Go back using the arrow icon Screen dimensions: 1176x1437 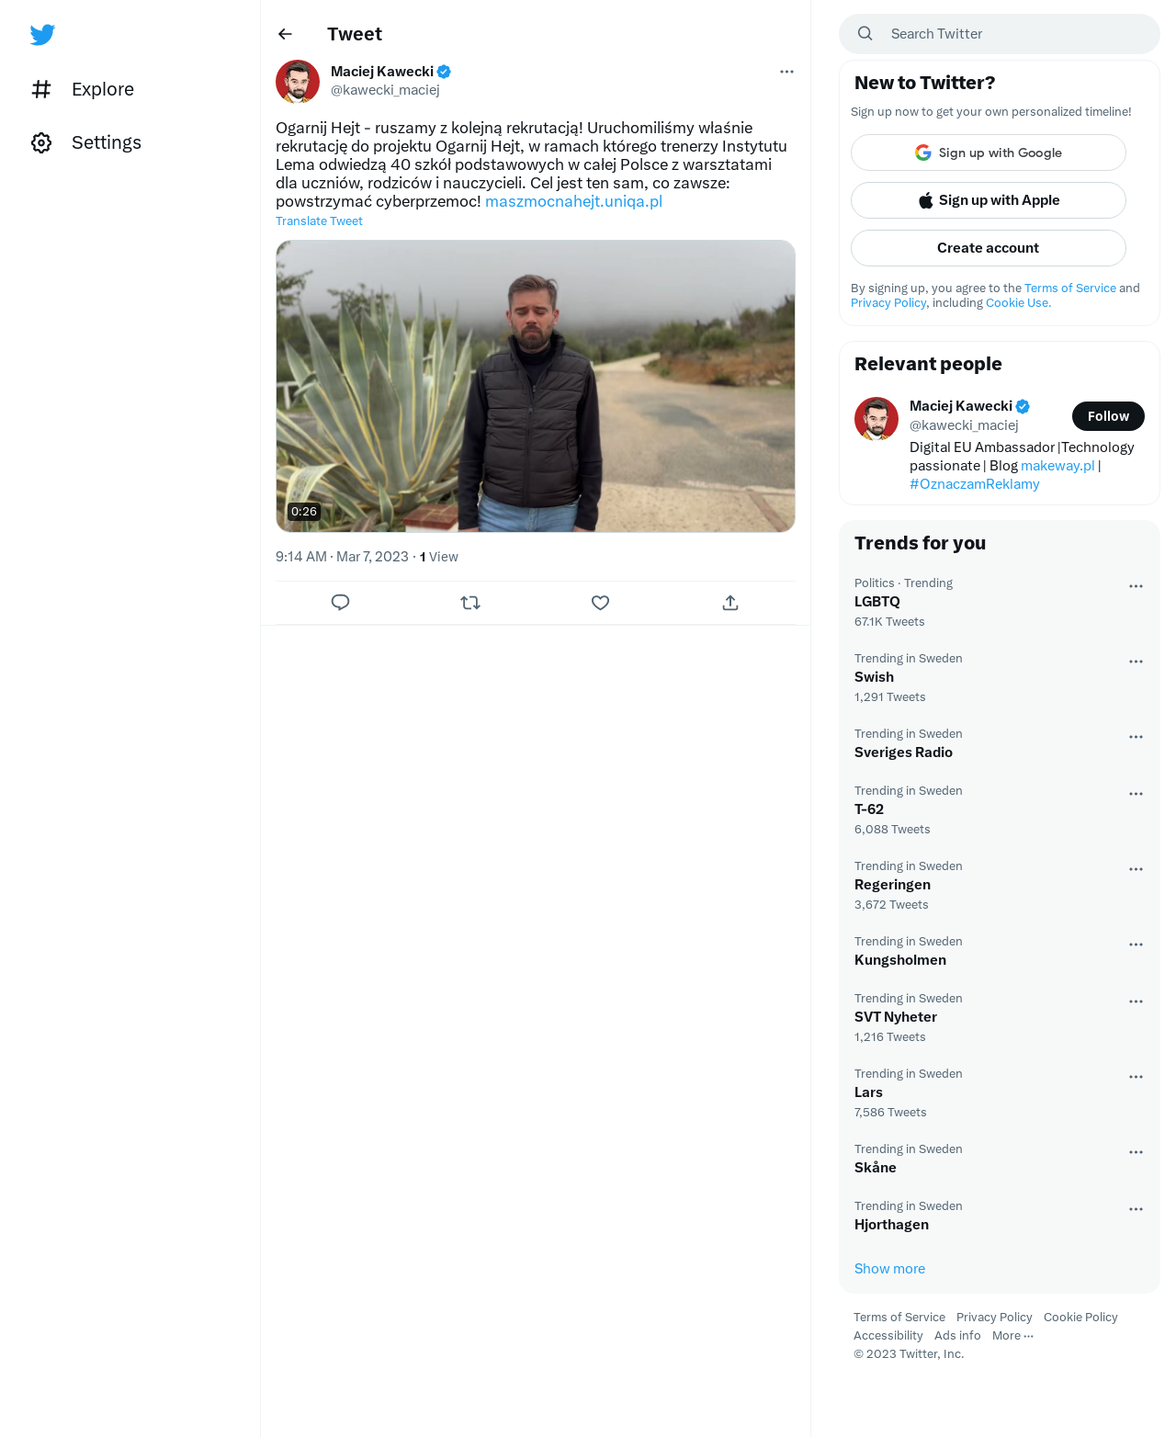click(x=285, y=34)
